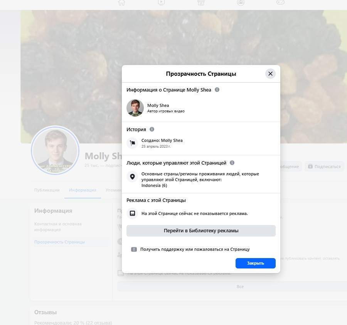
Task: Click Molly Shea avatar thumbnail in dialog
Action: point(135,108)
